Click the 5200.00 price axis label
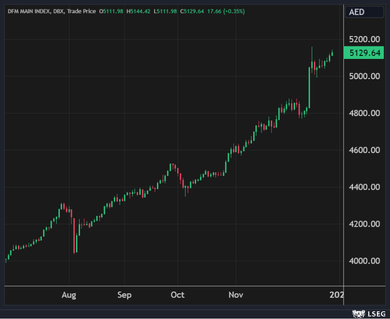The image size is (390, 319). pyautogui.click(x=365, y=39)
